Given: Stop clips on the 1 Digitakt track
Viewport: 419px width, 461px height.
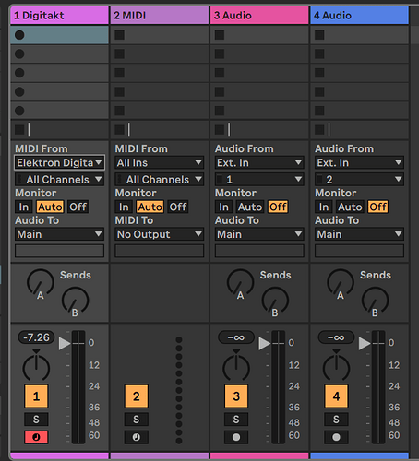Looking at the screenshot, I should pyautogui.click(x=19, y=130).
